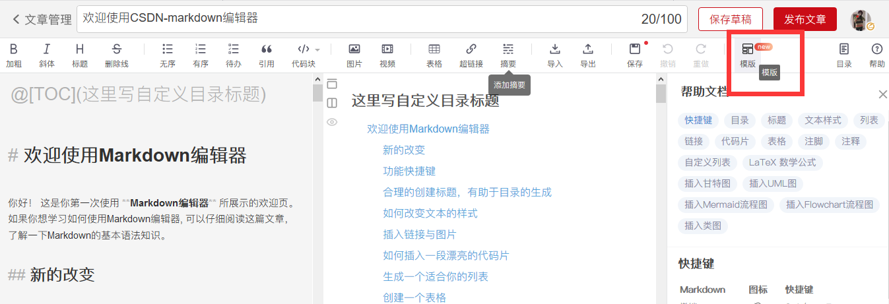Insert blockquote (引用)
Viewport: 889px width, 304px height.
click(x=267, y=55)
